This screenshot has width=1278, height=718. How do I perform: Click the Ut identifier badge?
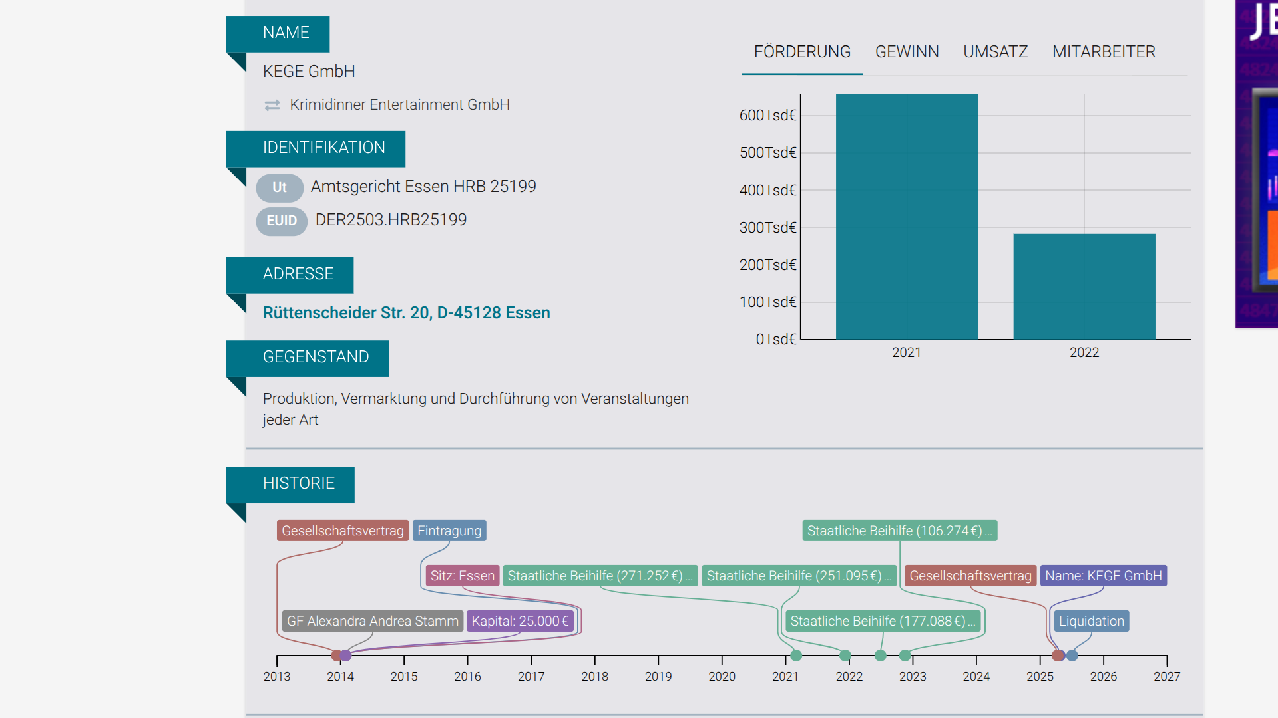(280, 187)
